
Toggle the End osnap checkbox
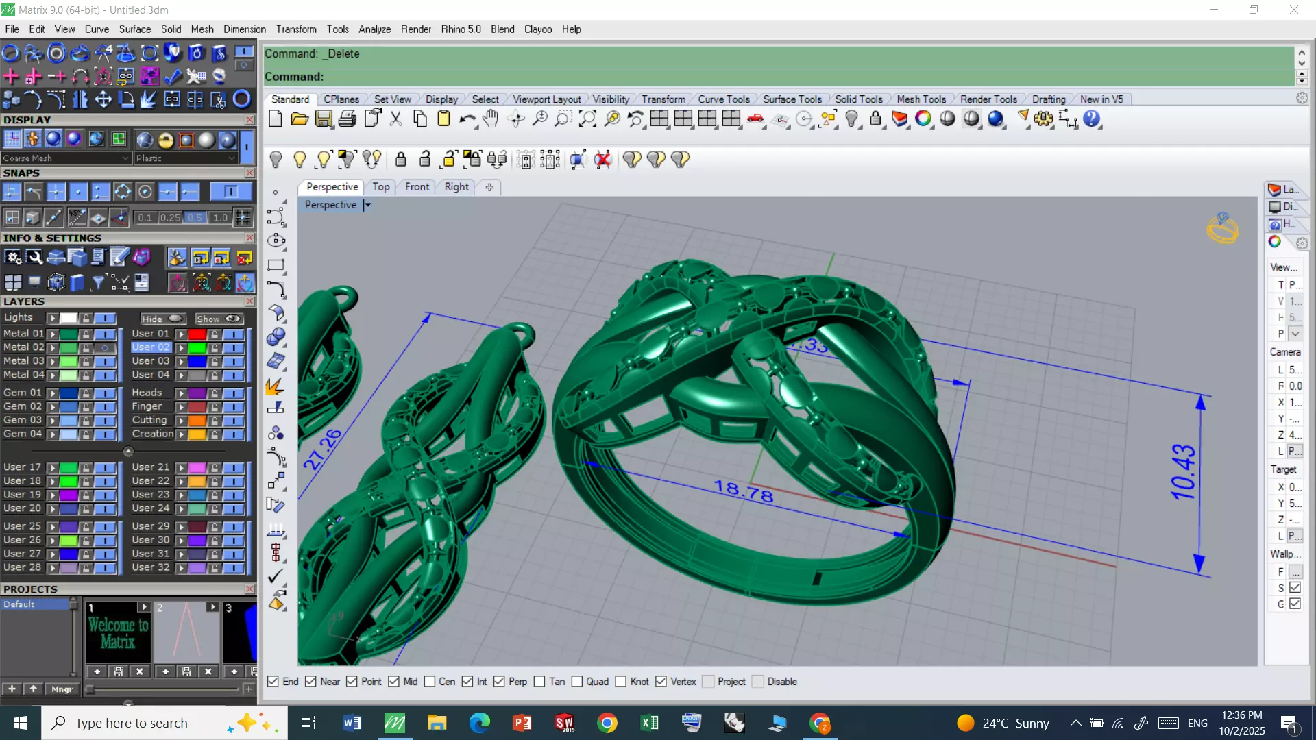coord(273,682)
